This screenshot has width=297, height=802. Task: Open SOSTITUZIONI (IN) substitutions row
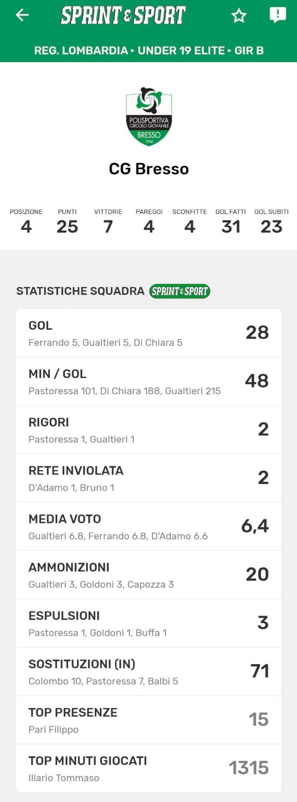(x=148, y=672)
